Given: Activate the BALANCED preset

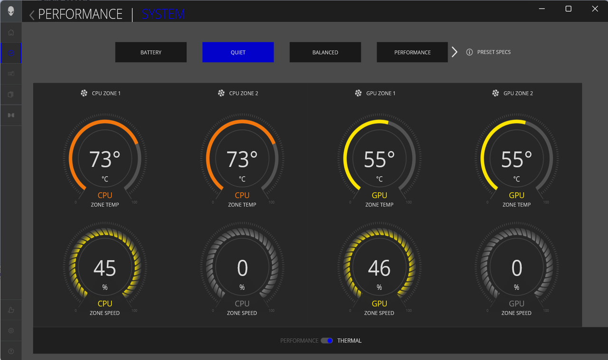Looking at the screenshot, I should (325, 52).
